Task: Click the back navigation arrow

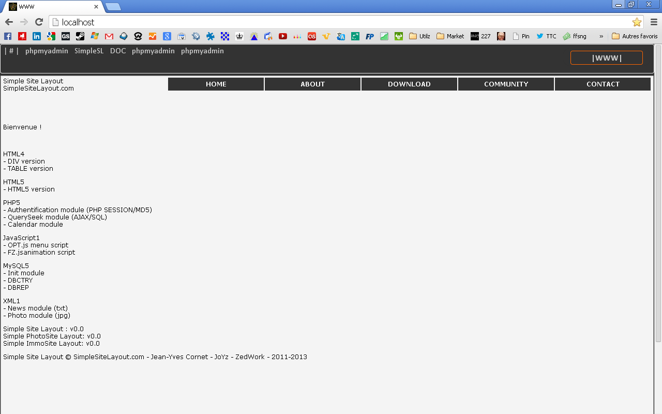Action: point(9,22)
